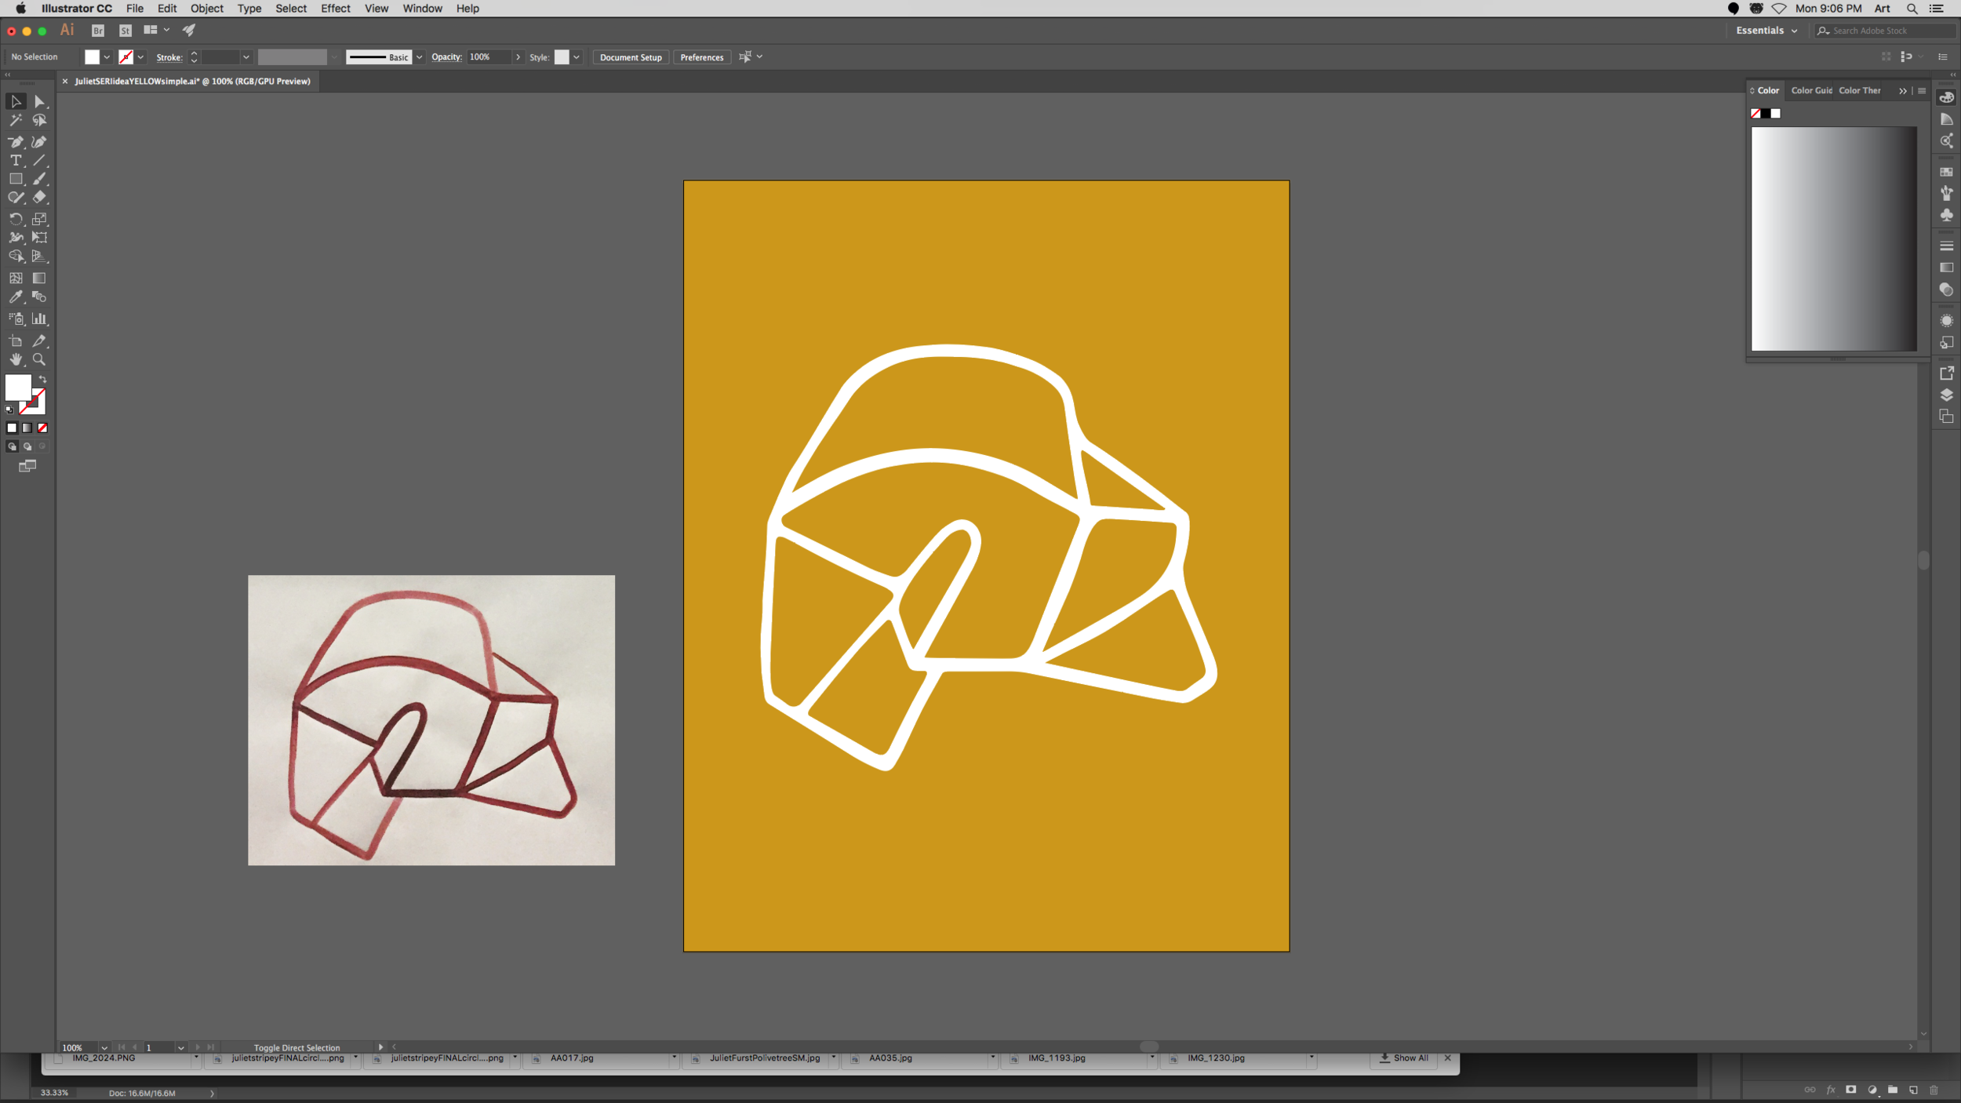This screenshot has height=1103, width=1961.
Task: Select the Eraser tool
Action: [x=39, y=198]
